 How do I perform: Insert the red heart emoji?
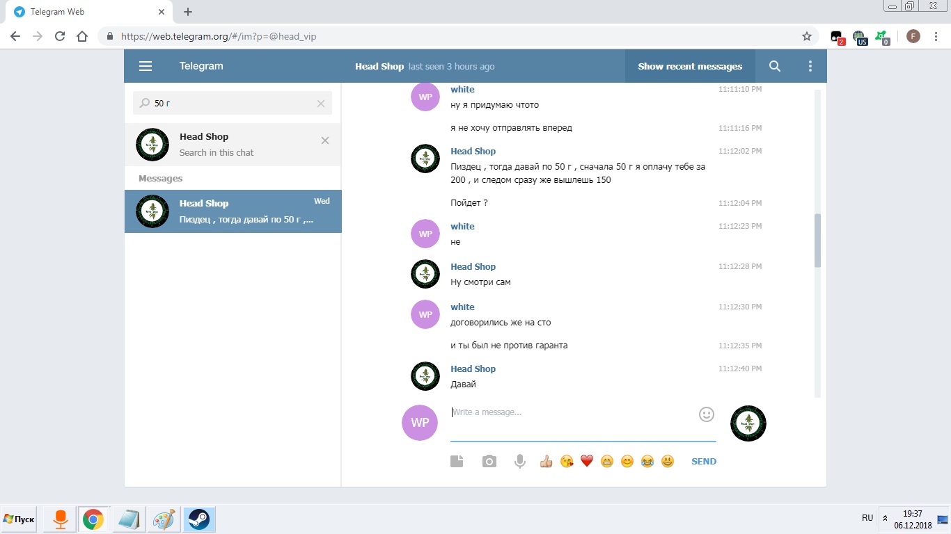(586, 461)
